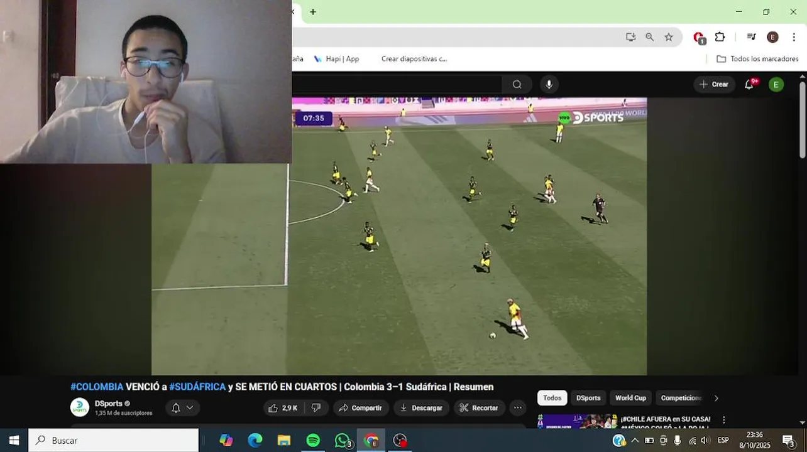Show hidden system tray icons
This screenshot has width=807, height=452.
(635, 441)
